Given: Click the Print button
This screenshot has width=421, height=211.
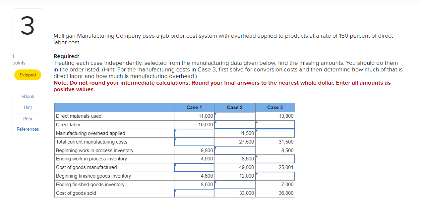Looking at the screenshot, I should click(28, 118).
